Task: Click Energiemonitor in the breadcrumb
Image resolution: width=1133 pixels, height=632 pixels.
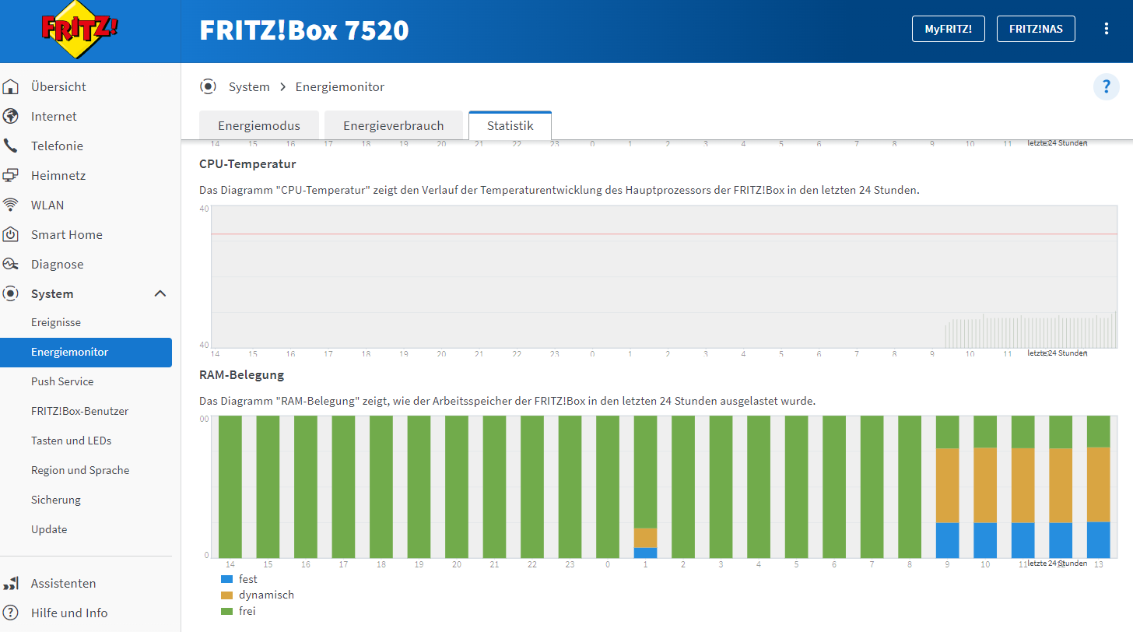Action: click(340, 87)
